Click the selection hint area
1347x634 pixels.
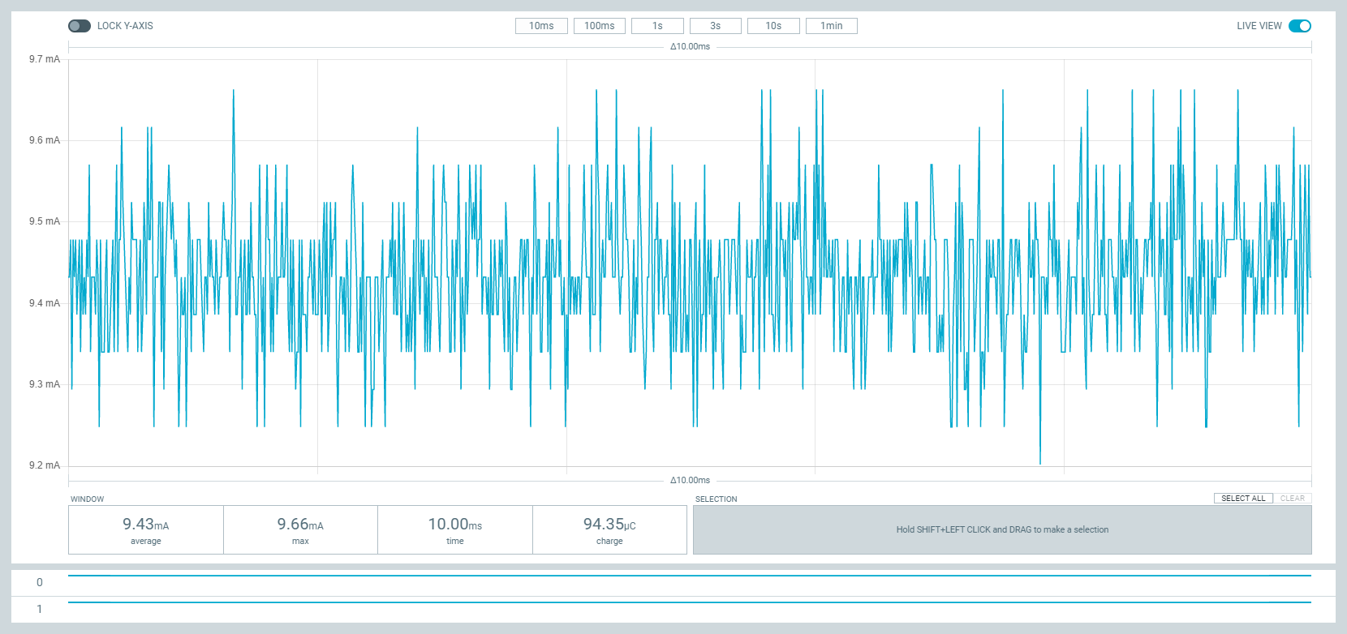(1002, 530)
